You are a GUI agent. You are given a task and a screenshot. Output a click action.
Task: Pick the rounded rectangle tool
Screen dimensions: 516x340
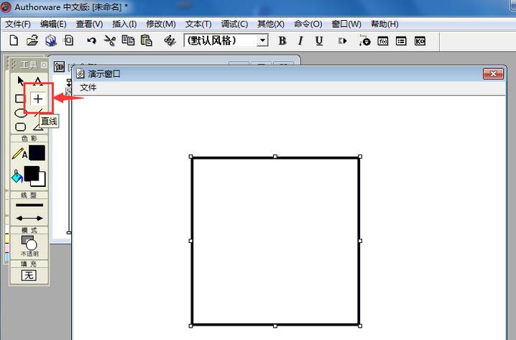tap(21, 127)
